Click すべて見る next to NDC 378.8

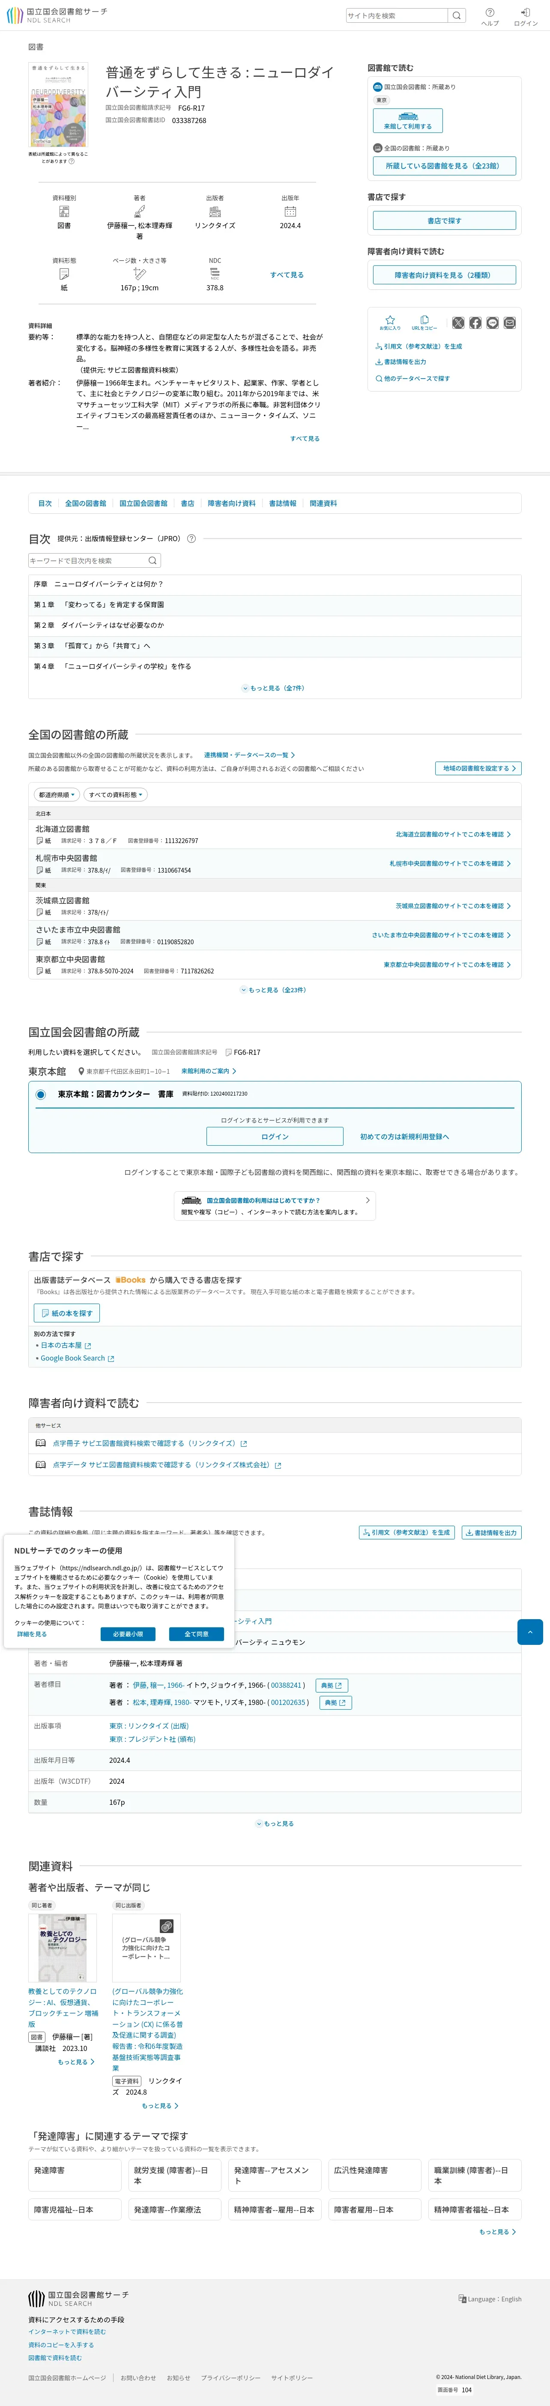point(287,274)
